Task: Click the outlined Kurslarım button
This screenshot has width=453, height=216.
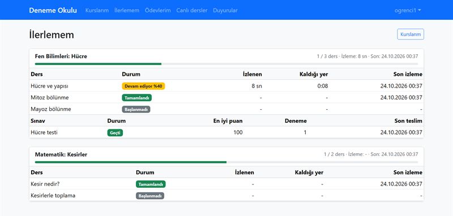Action: (411, 34)
